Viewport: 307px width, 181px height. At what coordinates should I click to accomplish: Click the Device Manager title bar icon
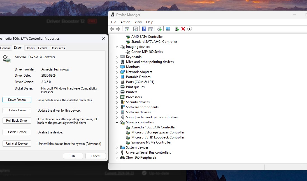112,15
